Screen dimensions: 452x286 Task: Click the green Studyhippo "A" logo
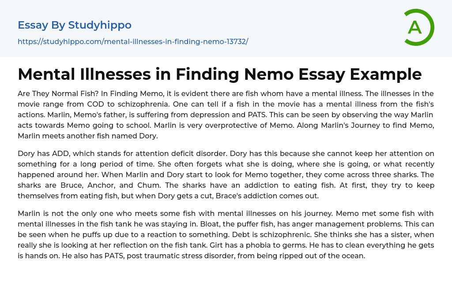418,27
